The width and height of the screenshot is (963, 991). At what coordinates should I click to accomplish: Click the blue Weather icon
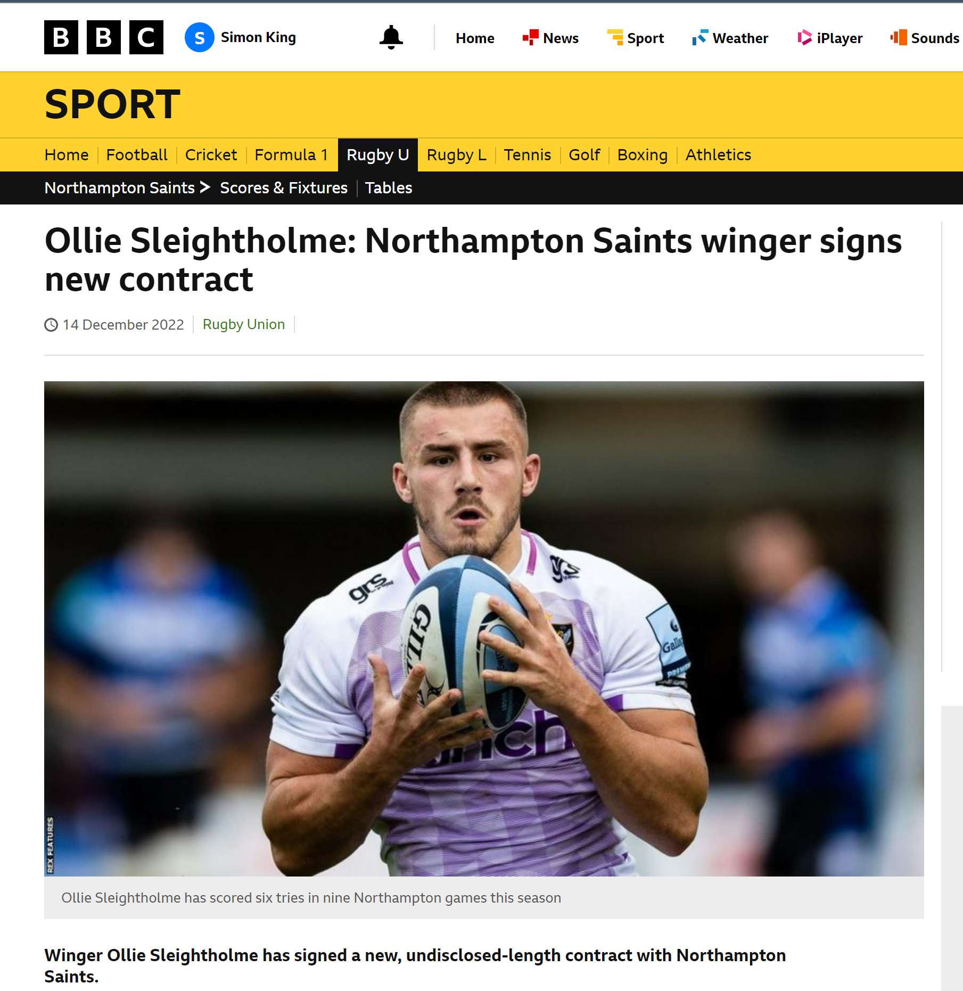click(x=700, y=38)
